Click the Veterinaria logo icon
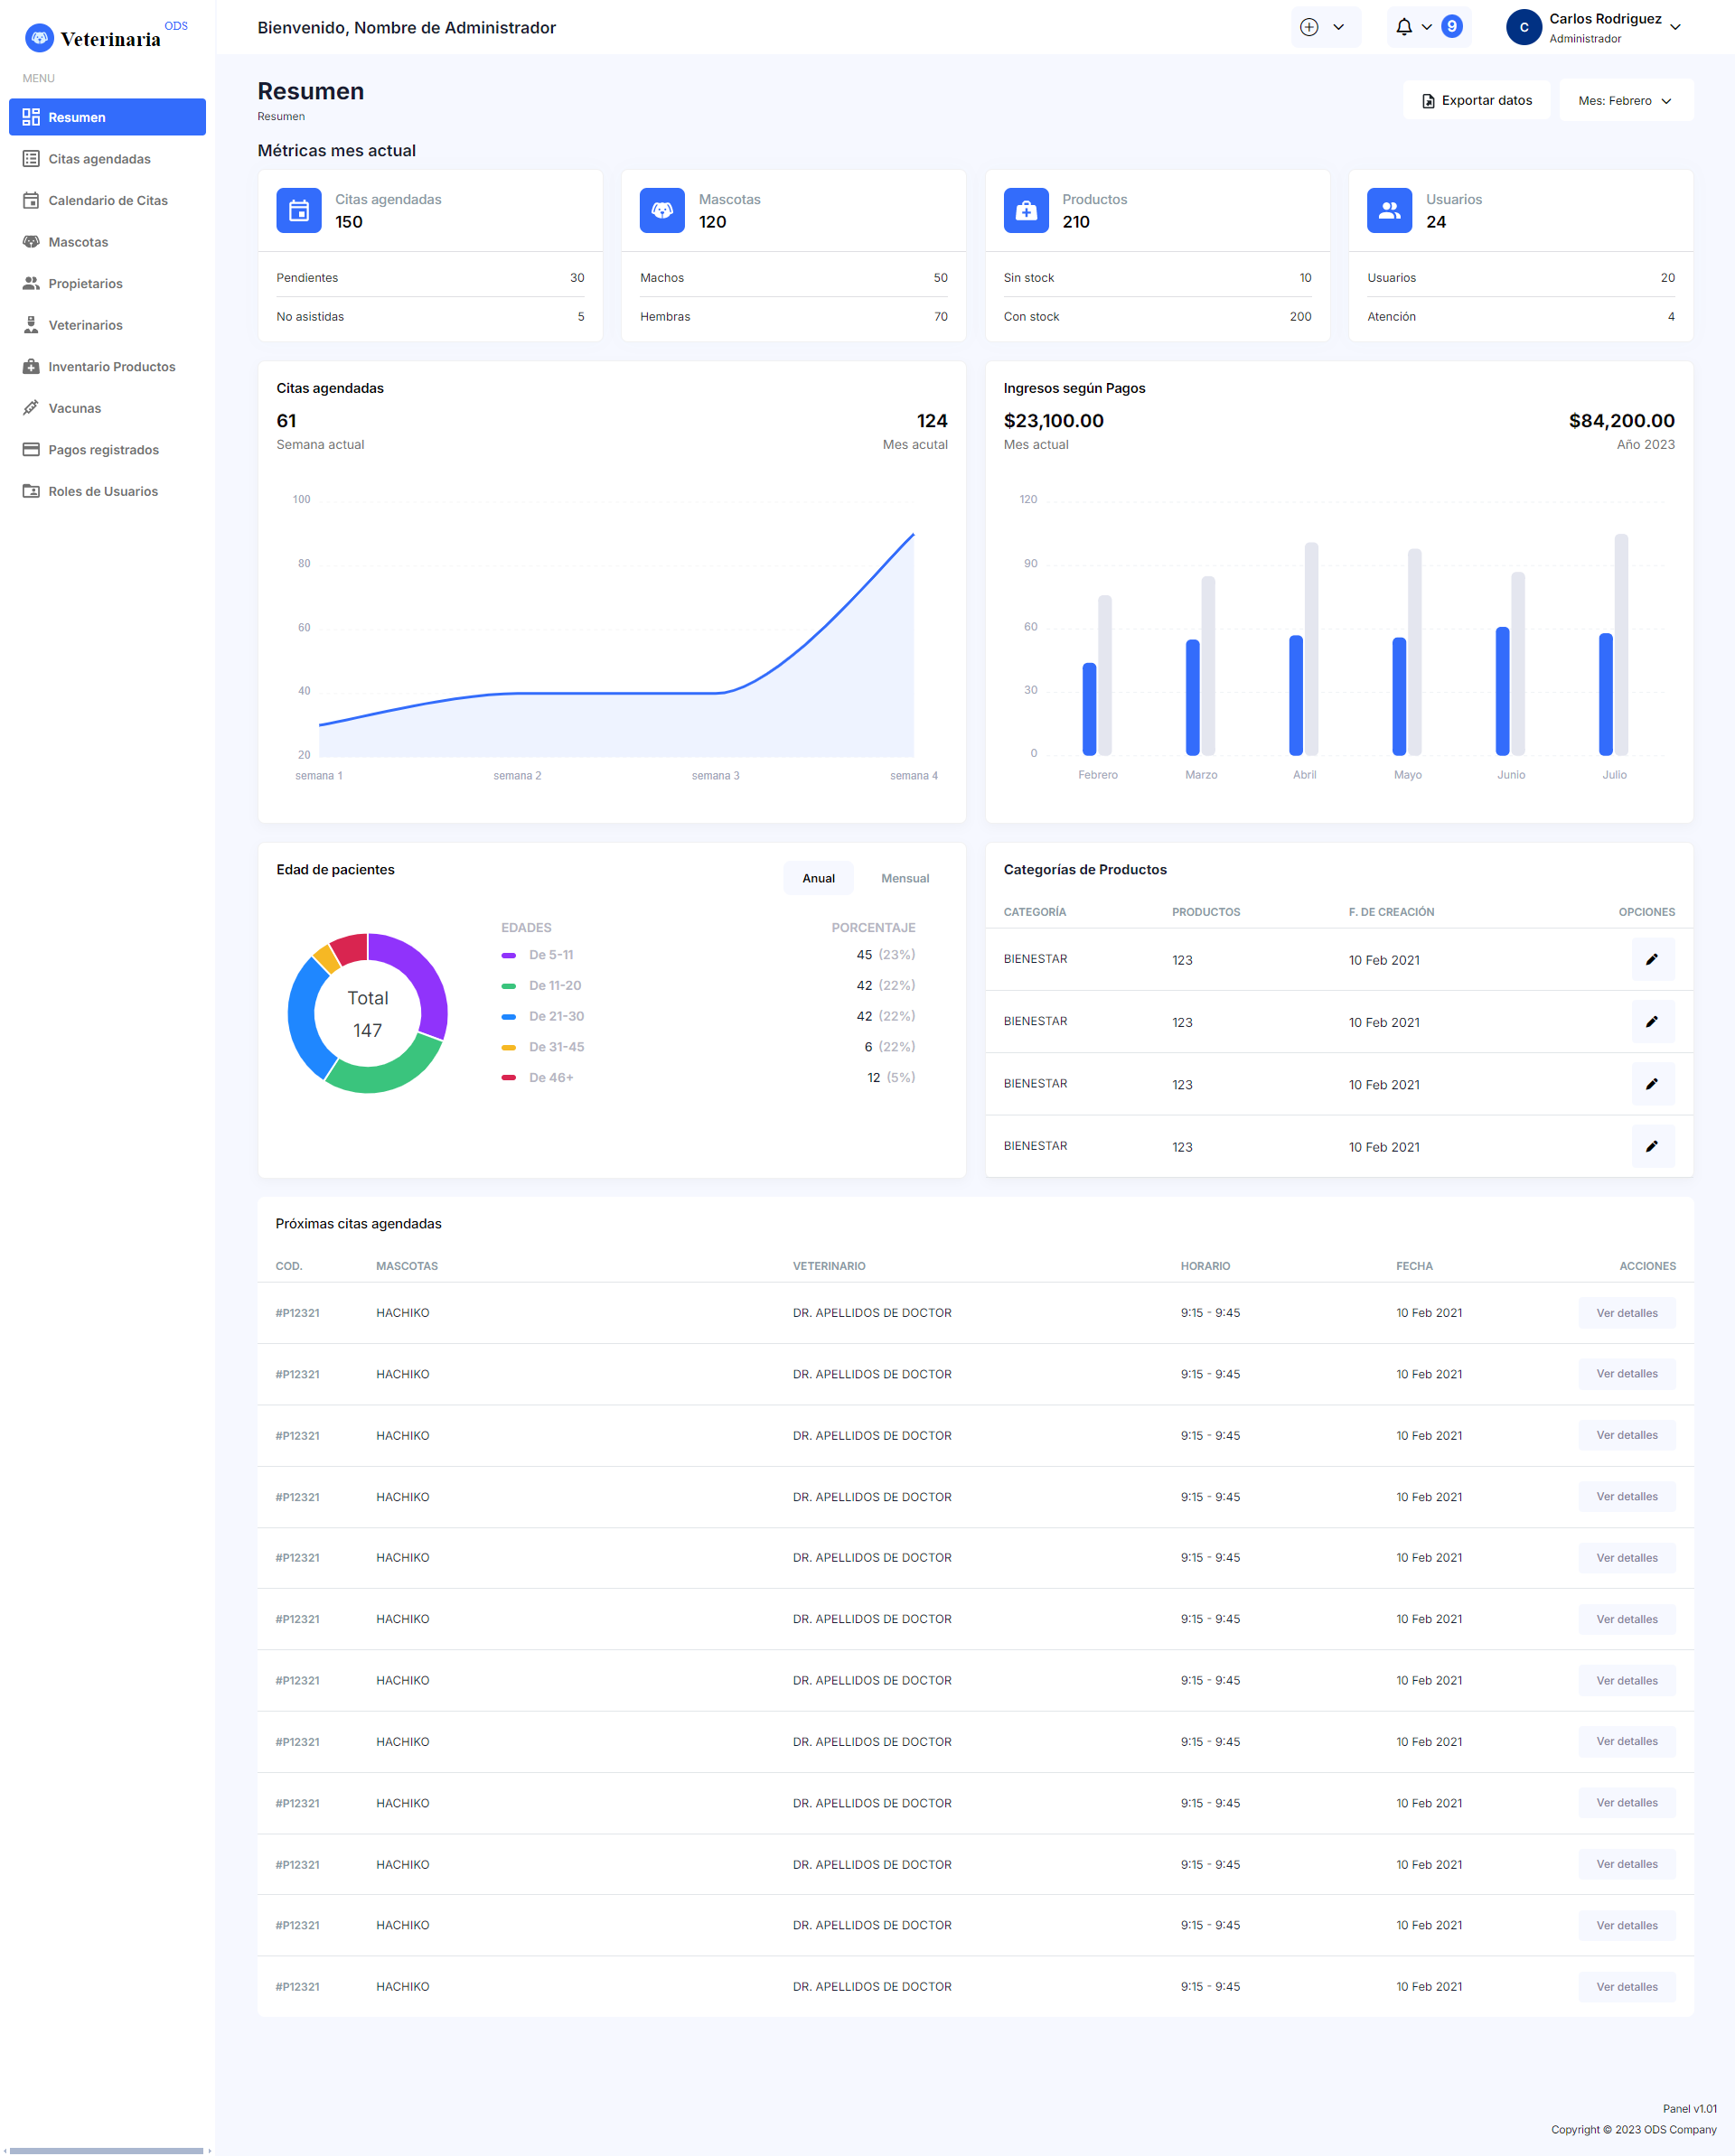This screenshot has width=1735, height=2156. point(39,38)
